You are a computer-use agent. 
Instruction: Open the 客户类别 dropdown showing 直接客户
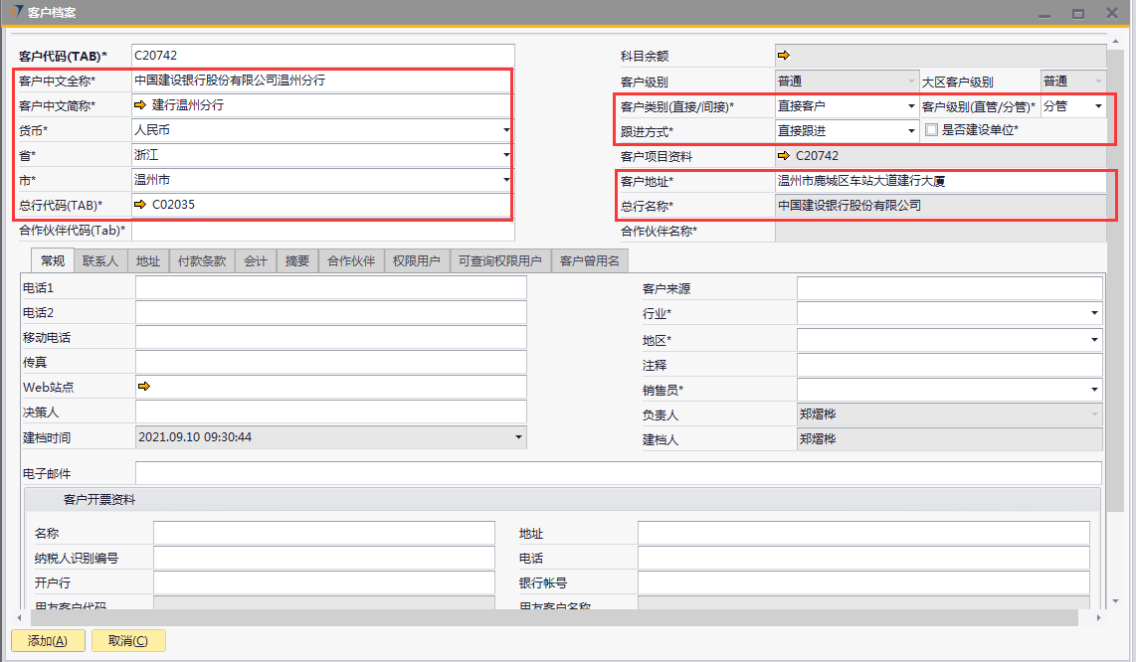pos(911,106)
